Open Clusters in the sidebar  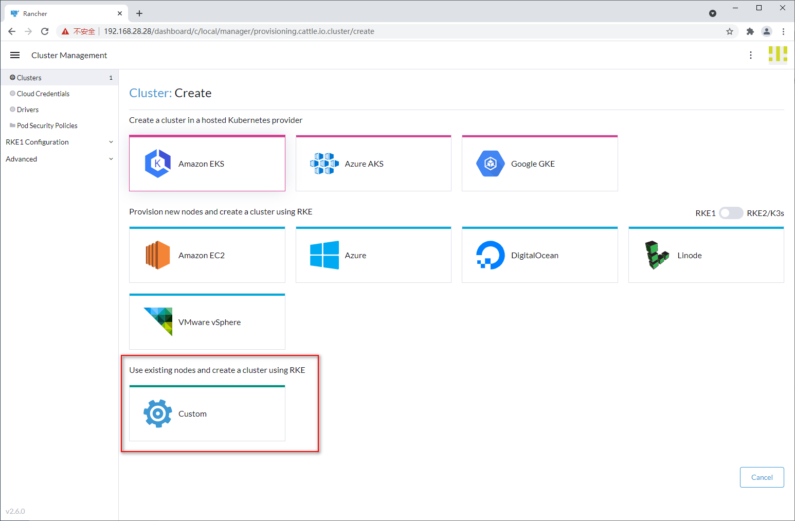click(59, 78)
